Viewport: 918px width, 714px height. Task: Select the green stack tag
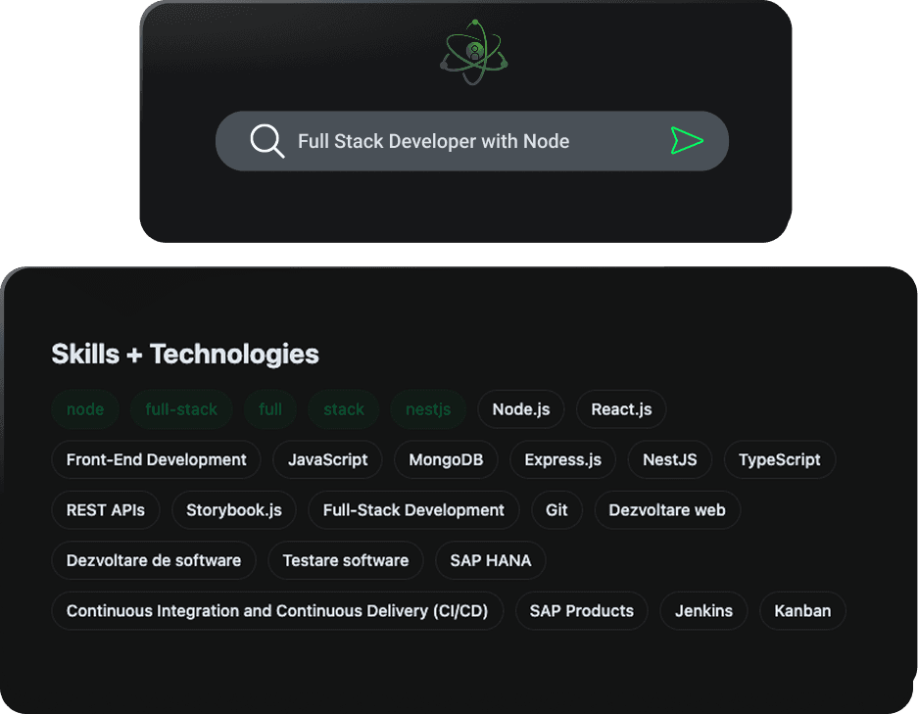coord(344,409)
